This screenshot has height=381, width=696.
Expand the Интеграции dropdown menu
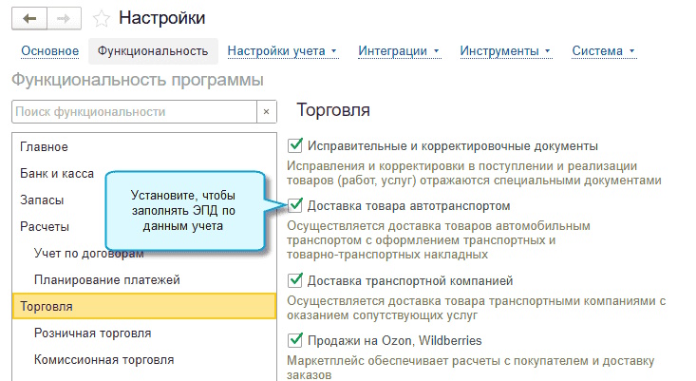(399, 51)
